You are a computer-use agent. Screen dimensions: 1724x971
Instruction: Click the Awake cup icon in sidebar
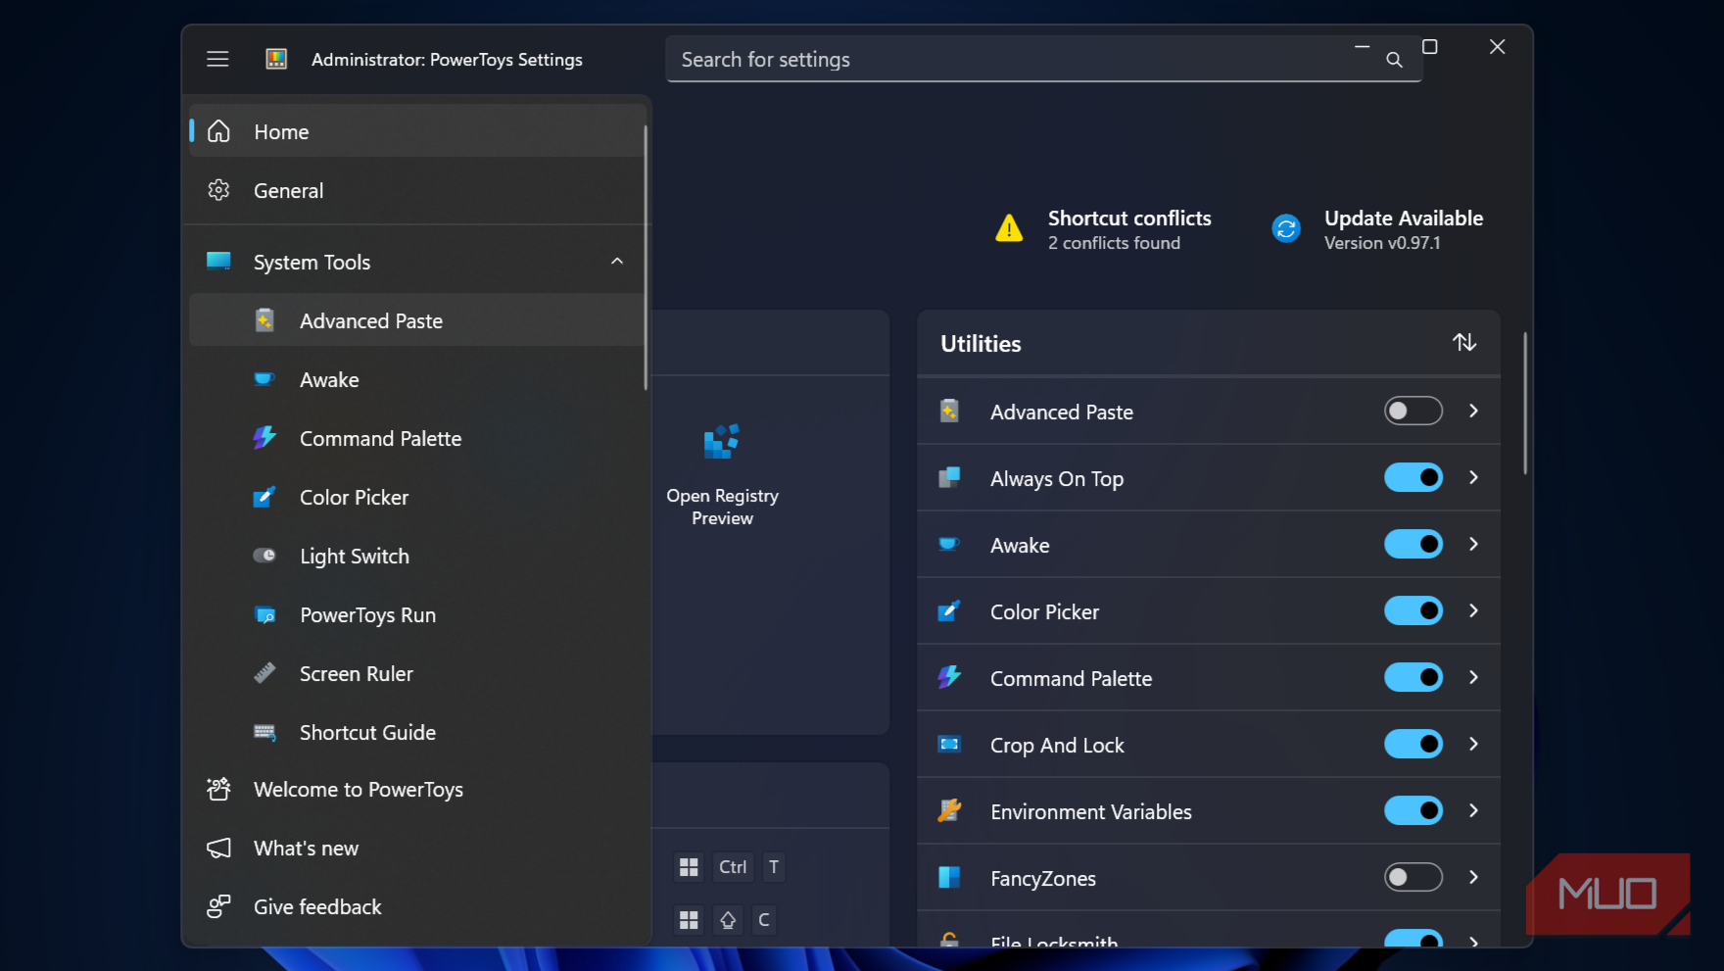coord(264,379)
